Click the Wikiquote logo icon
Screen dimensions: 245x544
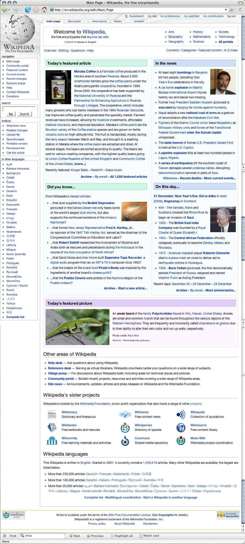(181, 415)
